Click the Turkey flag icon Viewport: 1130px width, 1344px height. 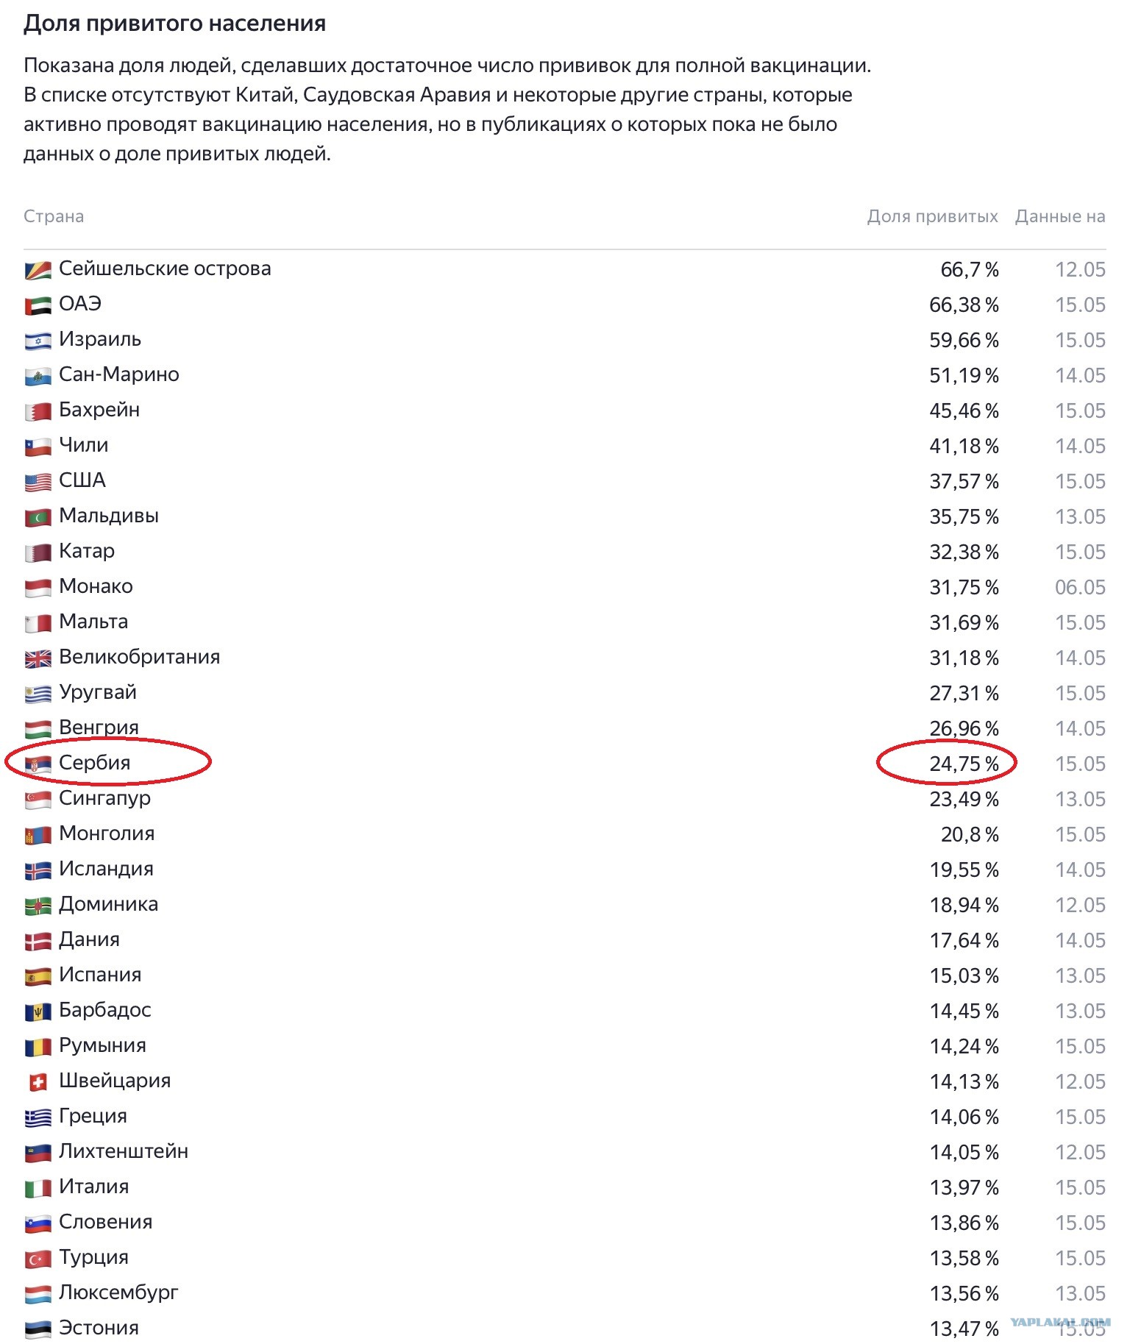pyautogui.click(x=38, y=1259)
